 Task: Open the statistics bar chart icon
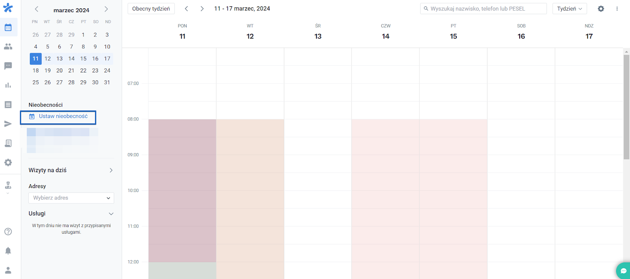8,85
